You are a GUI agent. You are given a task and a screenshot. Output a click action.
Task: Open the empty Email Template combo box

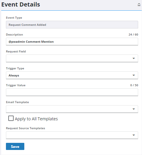[72, 109]
